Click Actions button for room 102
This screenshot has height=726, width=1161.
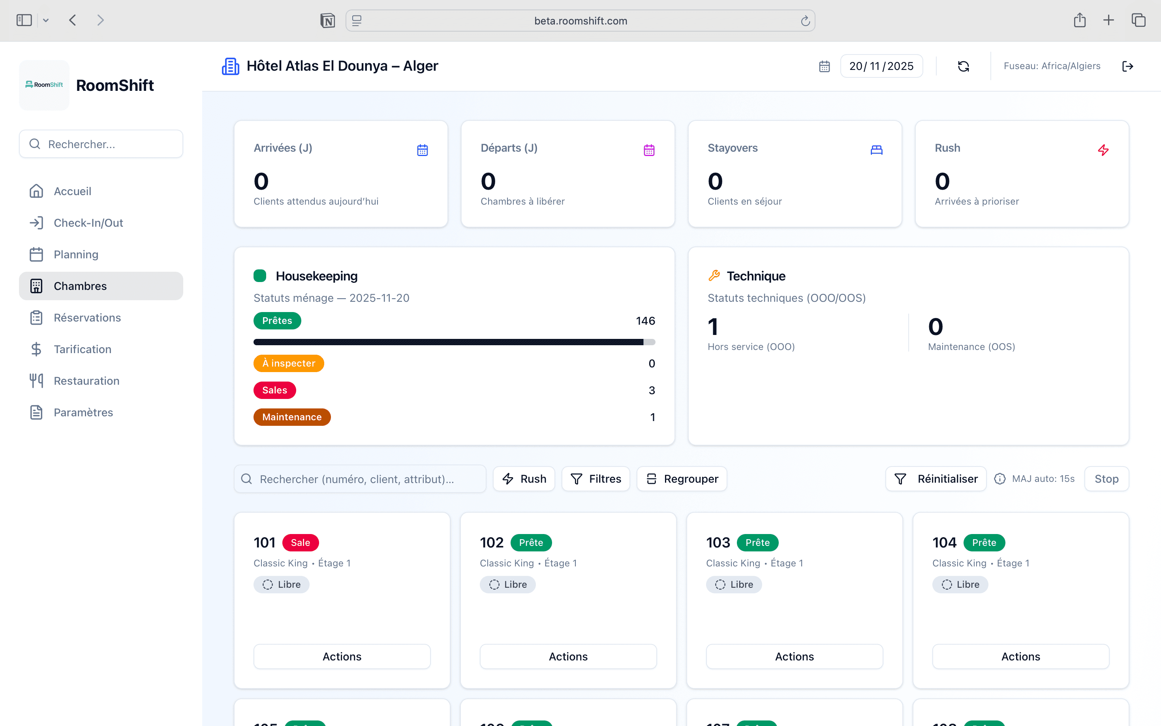[568, 656]
